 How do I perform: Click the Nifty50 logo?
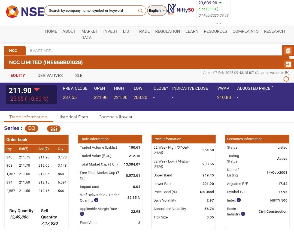pyautogui.click(x=181, y=10)
